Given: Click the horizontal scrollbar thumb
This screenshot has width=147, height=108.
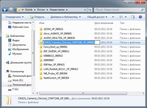Looking at the screenshot, I should [x=83, y=93].
